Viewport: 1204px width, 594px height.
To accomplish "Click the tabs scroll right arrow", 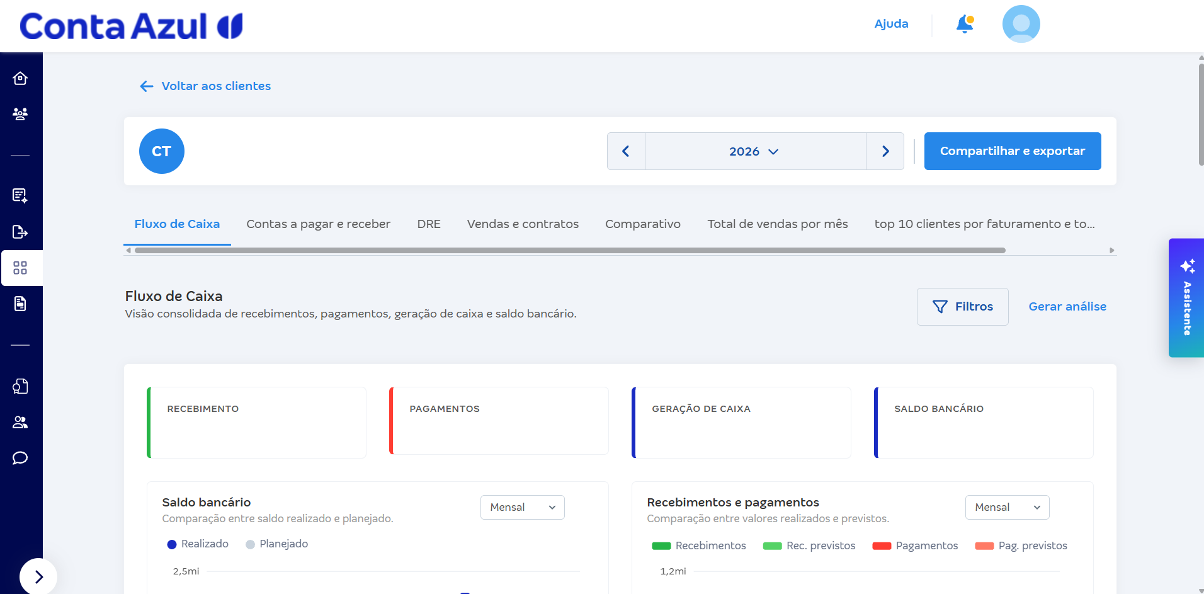I will click(x=1112, y=251).
